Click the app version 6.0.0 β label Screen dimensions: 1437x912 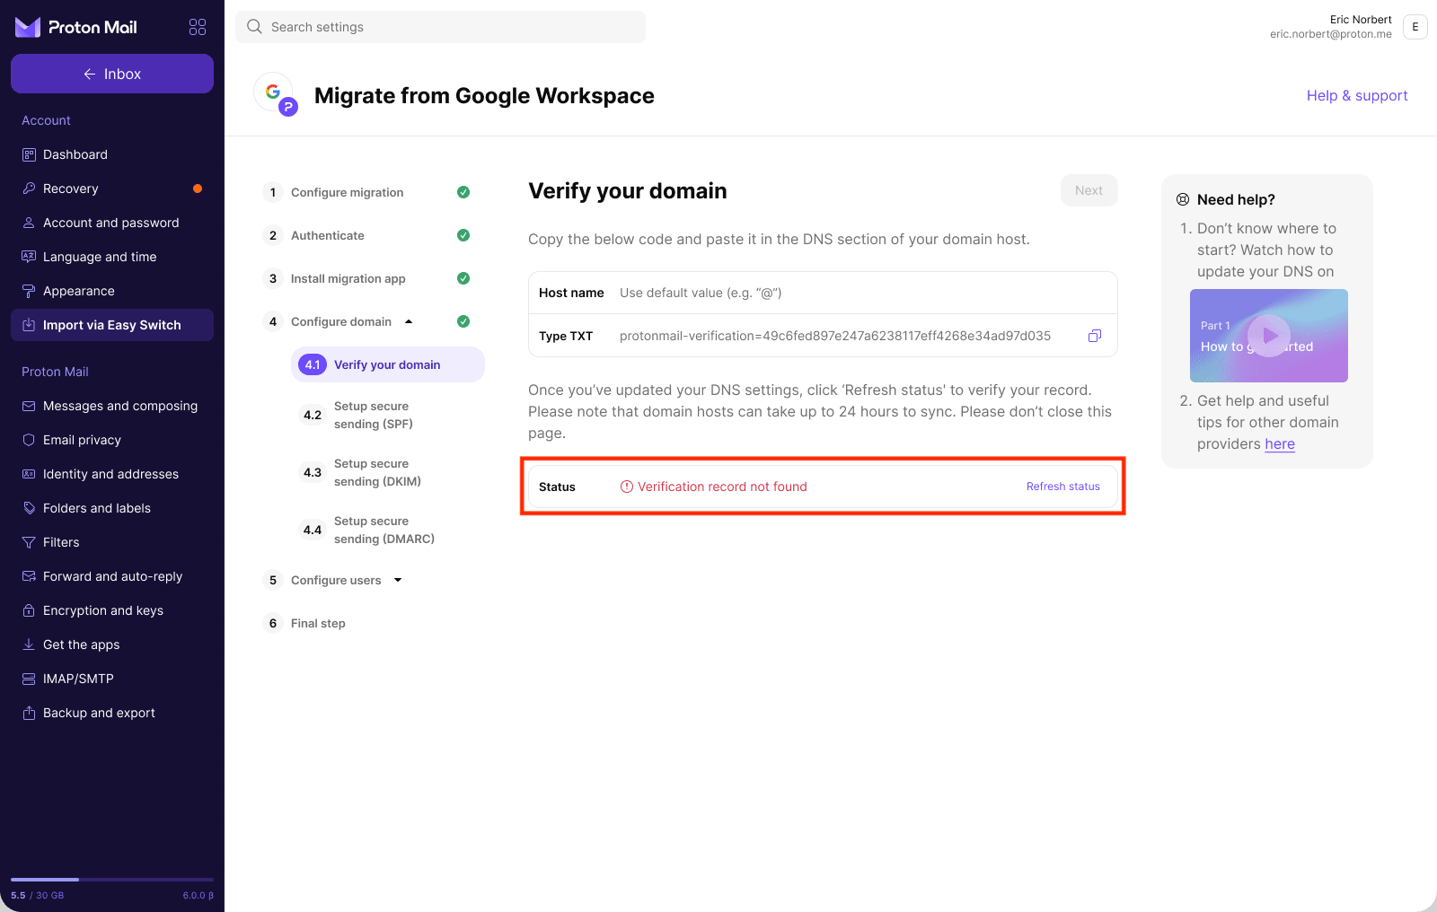[198, 895]
